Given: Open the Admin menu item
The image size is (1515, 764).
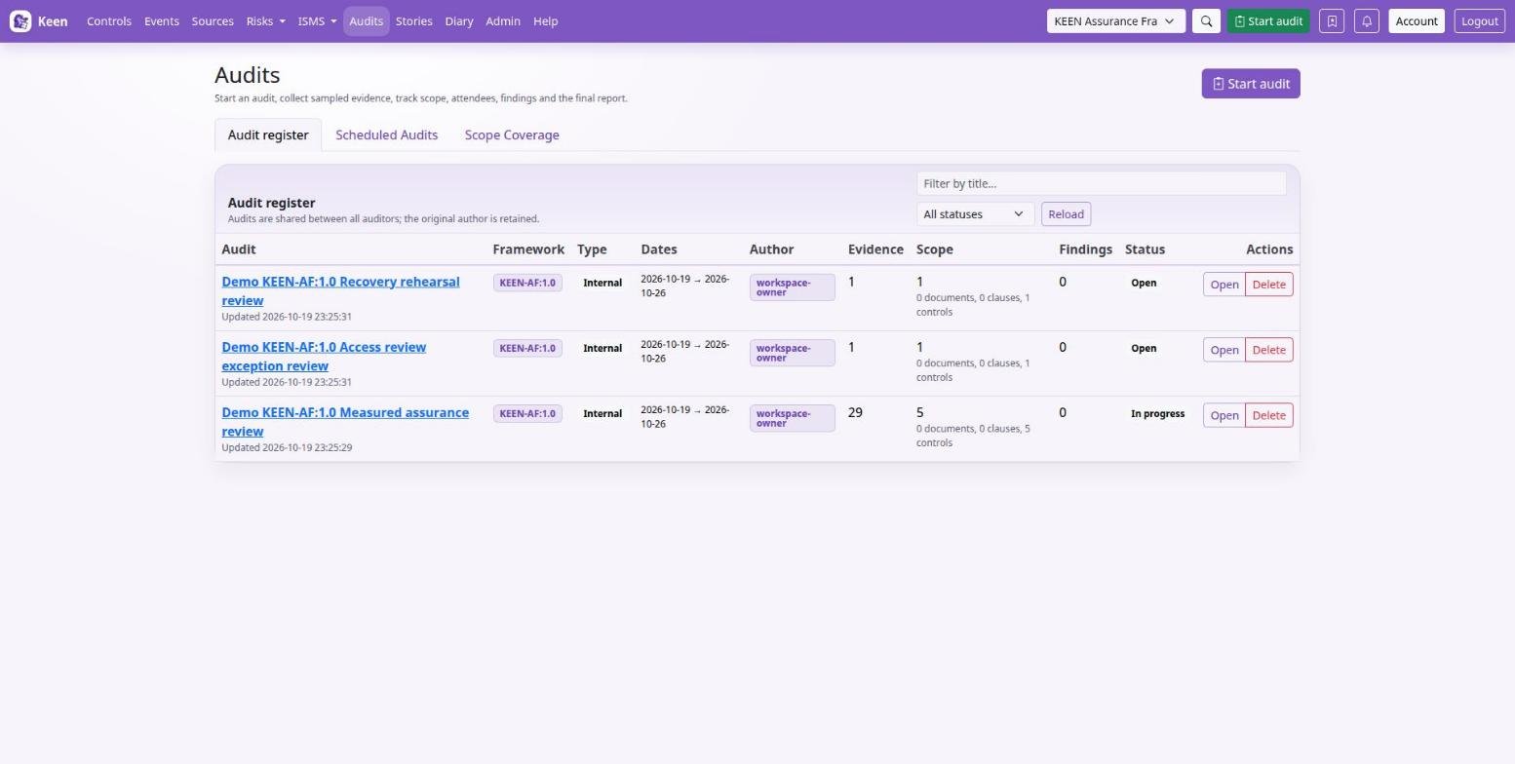Looking at the screenshot, I should tap(503, 21).
